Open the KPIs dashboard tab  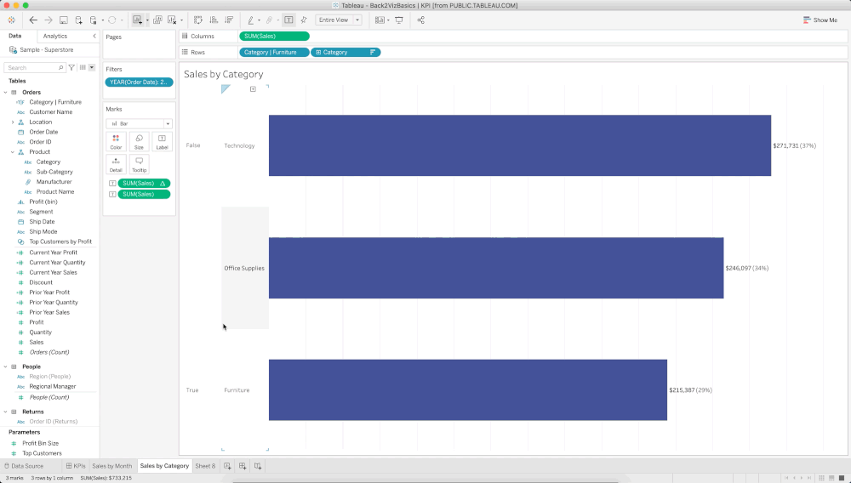tap(76, 466)
